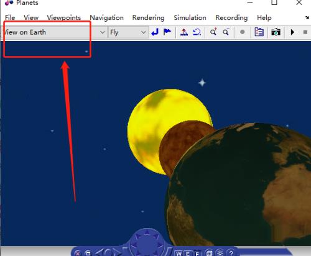Start the simulation with the play button

click(x=292, y=32)
